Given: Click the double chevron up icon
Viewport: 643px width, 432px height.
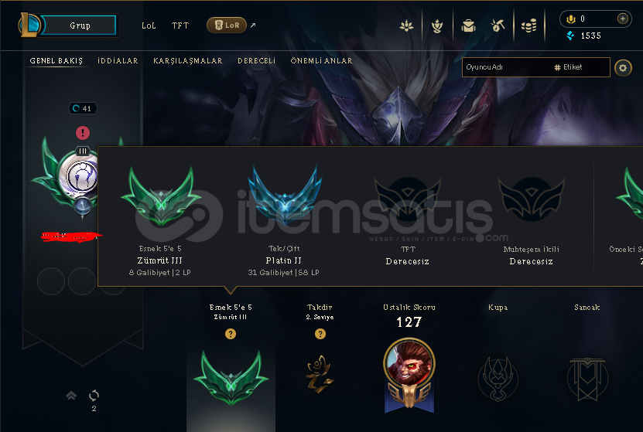Looking at the screenshot, I should coord(71,395).
